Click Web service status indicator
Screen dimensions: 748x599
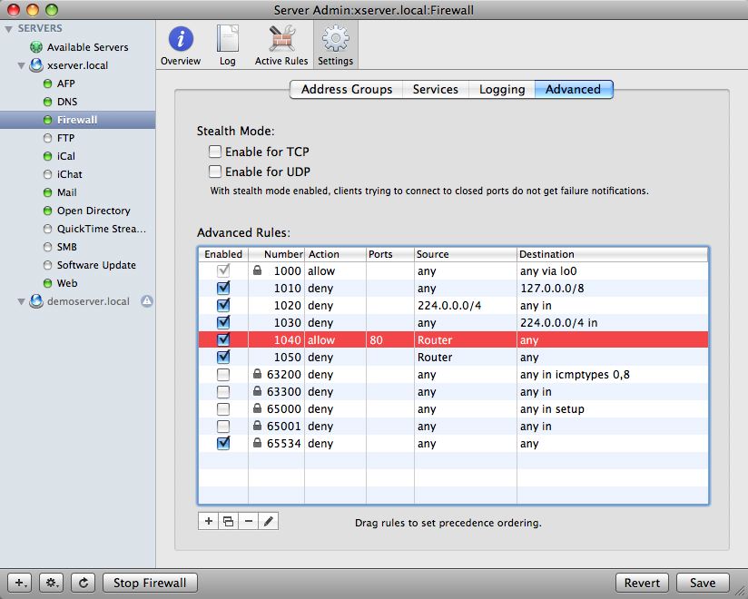[x=47, y=283]
